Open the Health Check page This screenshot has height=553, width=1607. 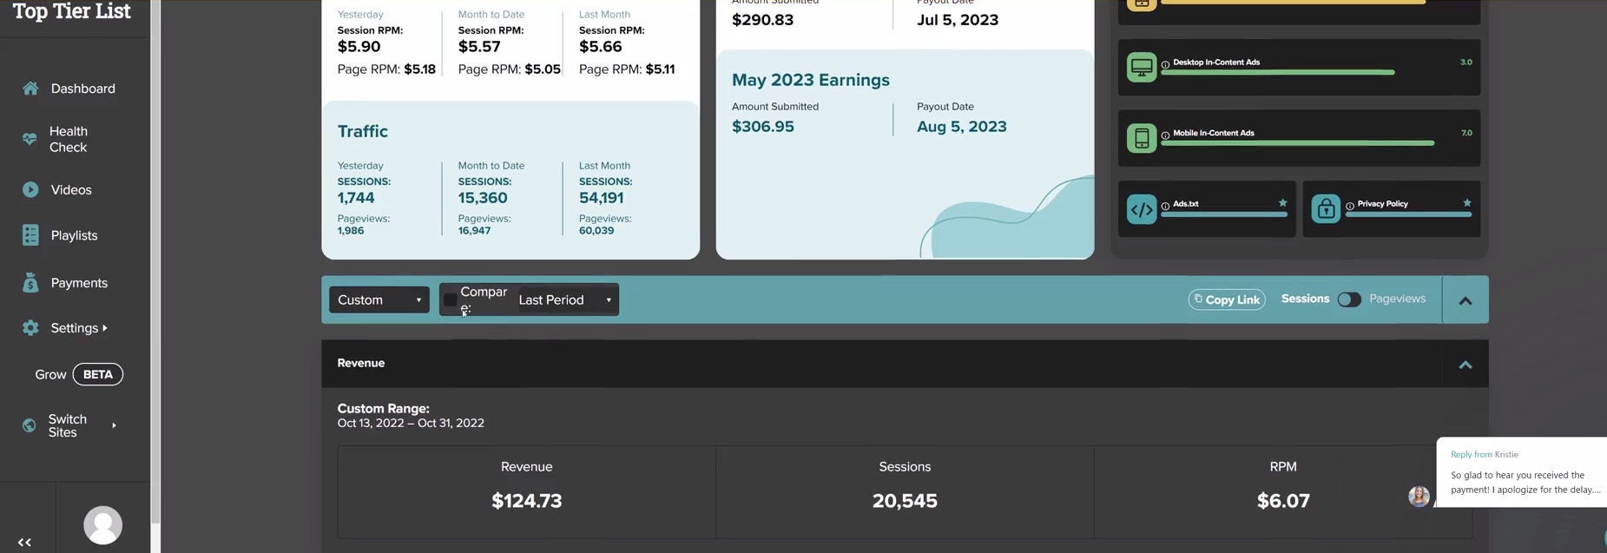click(x=68, y=139)
